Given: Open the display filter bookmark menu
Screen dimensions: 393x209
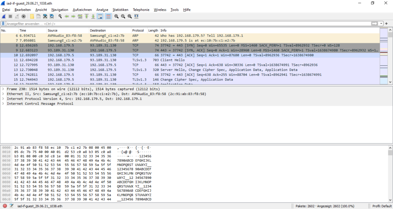Looking at the screenshot, I should pos(3,24).
